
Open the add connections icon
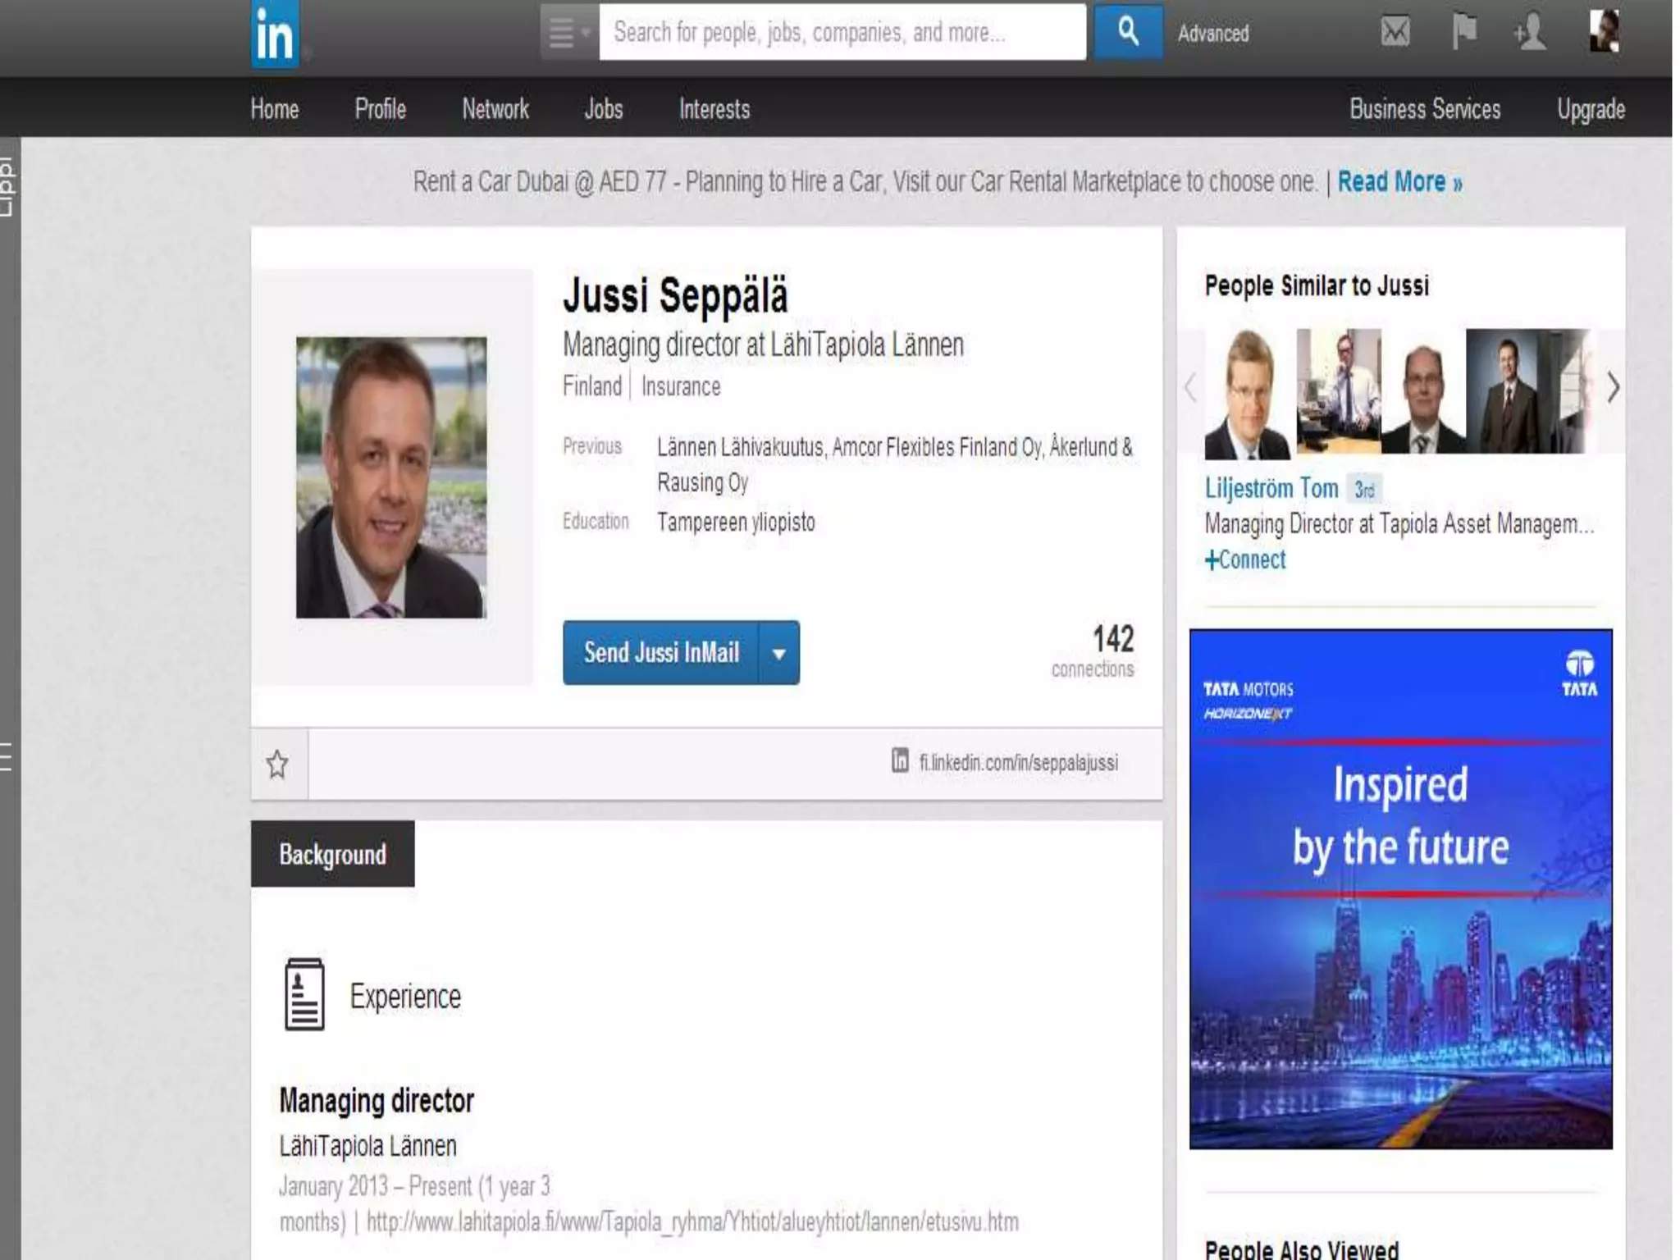click(1530, 33)
